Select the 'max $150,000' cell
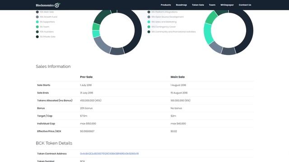This screenshot has height=162, width=289. tap(88, 124)
